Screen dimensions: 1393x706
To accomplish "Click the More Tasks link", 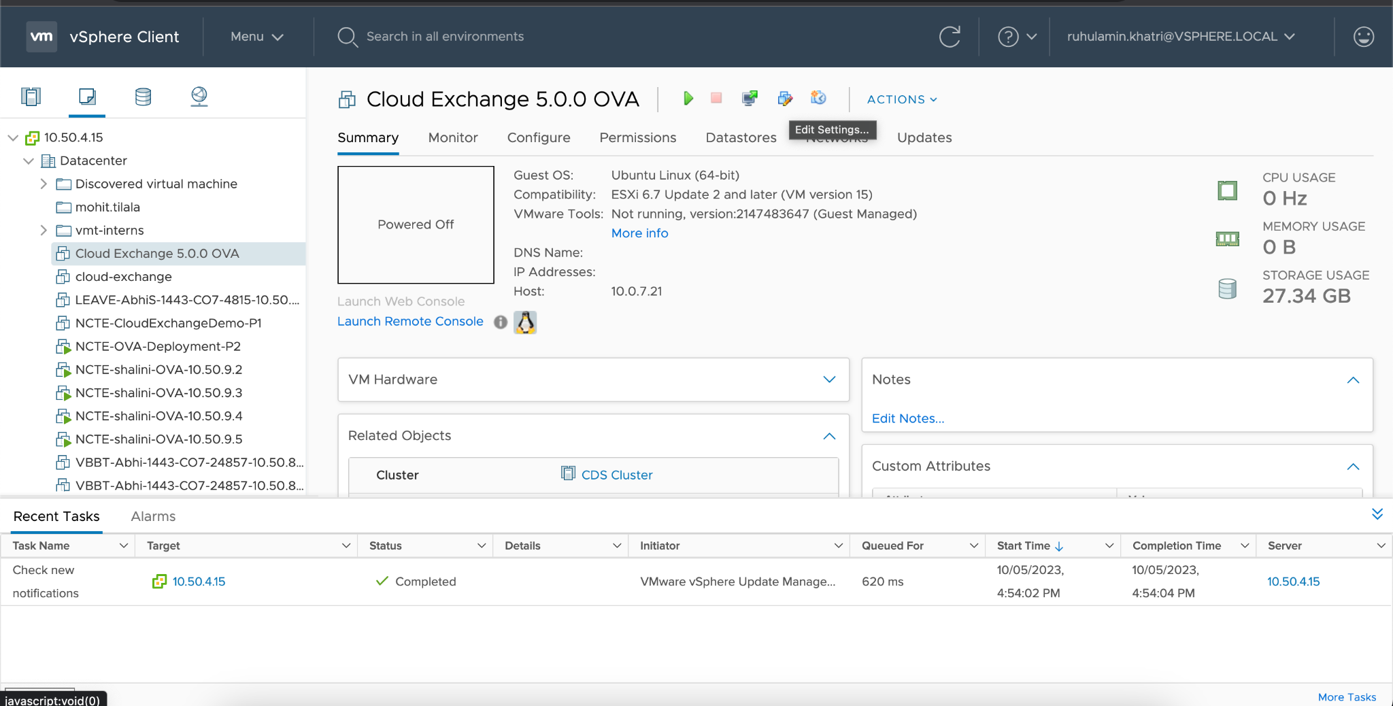I will pyautogui.click(x=1347, y=697).
